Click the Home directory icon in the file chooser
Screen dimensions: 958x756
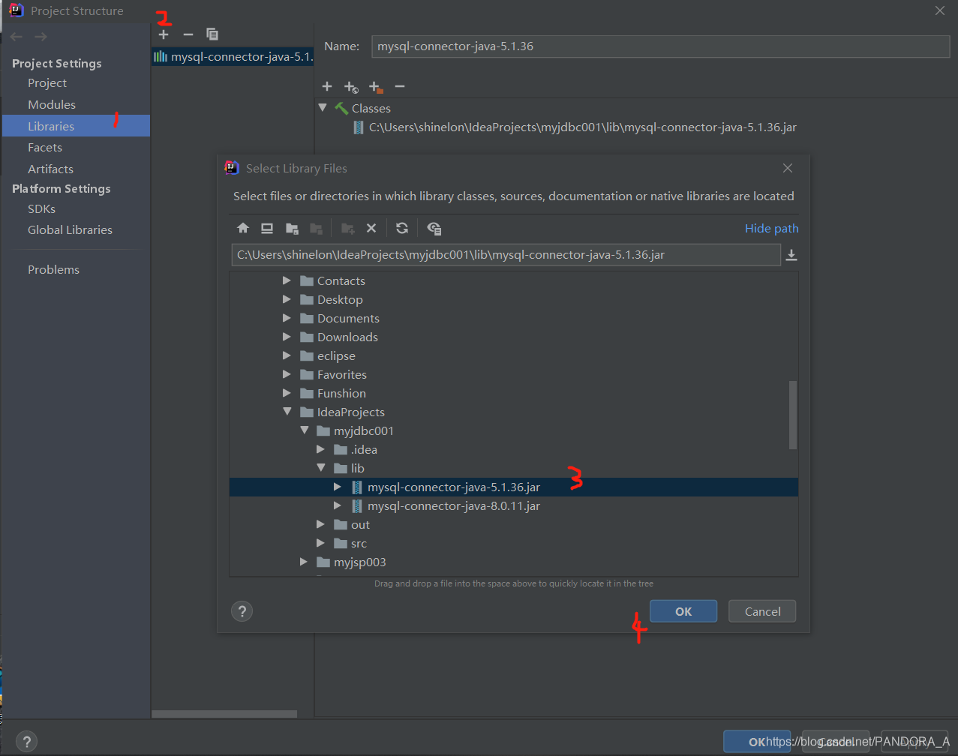(242, 228)
